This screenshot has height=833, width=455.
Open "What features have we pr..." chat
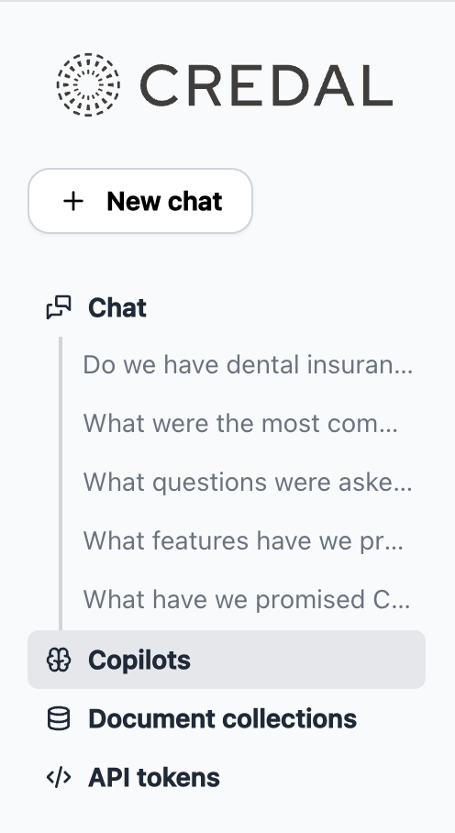[x=243, y=540]
